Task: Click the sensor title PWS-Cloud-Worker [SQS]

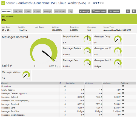Action: pyautogui.click(x=68, y=3)
